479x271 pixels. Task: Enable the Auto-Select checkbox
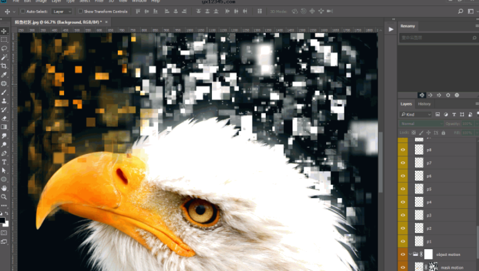pyautogui.click(x=22, y=11)
